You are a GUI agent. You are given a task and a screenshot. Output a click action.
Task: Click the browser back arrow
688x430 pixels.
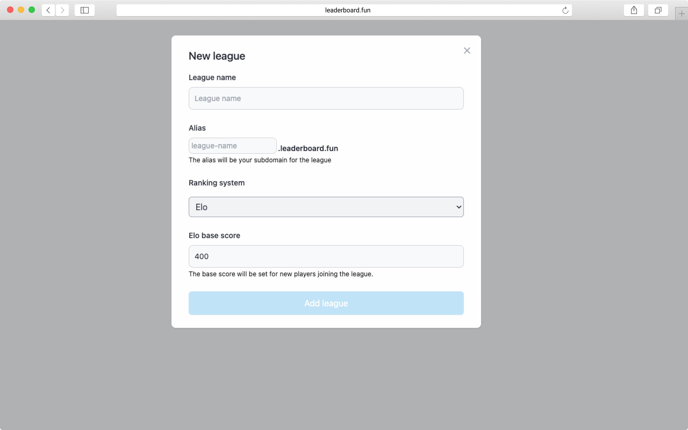48,10
